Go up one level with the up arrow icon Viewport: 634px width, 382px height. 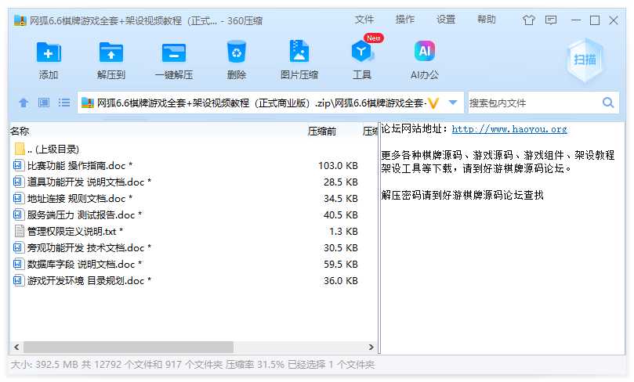24,103
